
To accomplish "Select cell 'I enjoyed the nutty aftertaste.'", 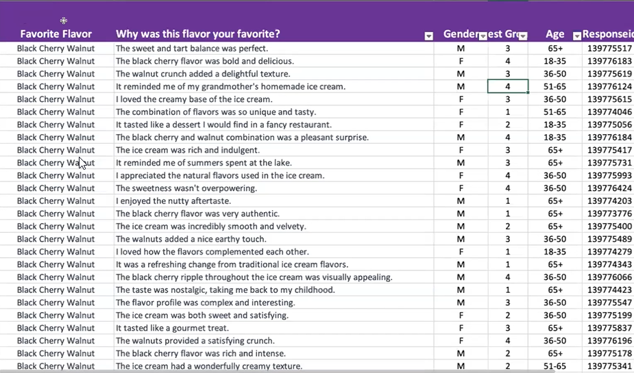I will pyautogui.click(x=273, y=201).
